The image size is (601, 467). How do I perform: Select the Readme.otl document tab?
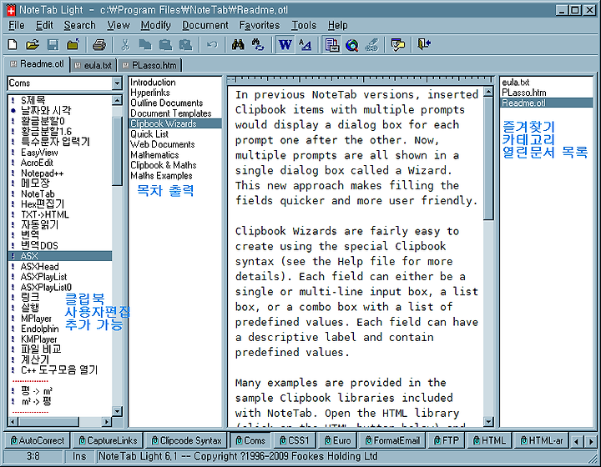pyautogui.click(x=38, y=64)
